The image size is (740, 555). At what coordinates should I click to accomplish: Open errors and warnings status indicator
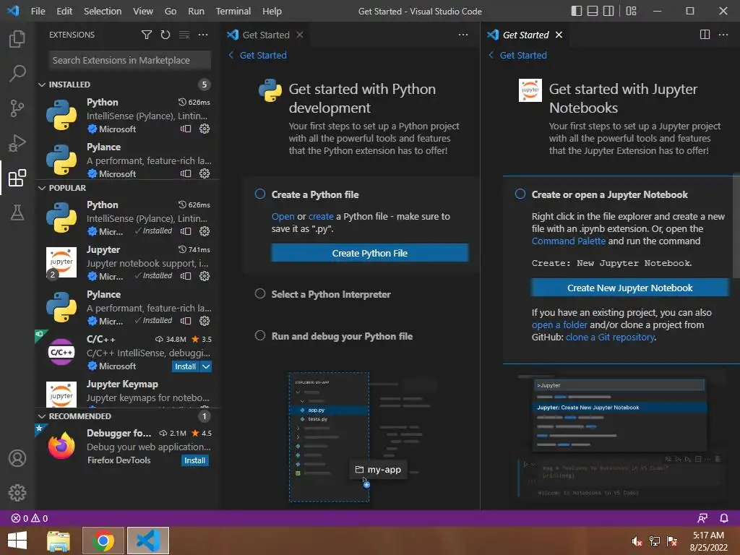click(x=29, y=518)
